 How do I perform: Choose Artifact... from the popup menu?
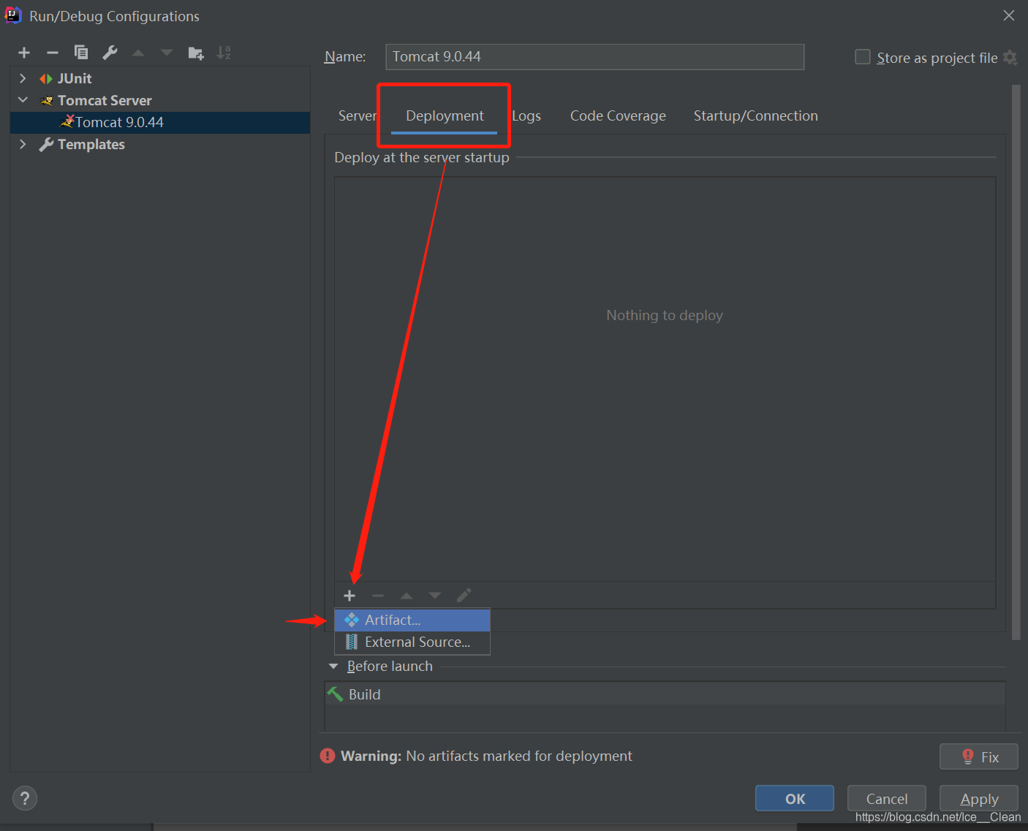coord(412,620)
